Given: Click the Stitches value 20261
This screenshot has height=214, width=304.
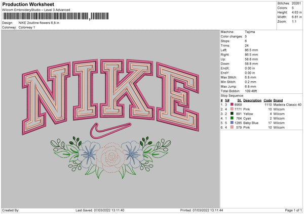Looking at the screenshot, I should [x=296, y=4].
